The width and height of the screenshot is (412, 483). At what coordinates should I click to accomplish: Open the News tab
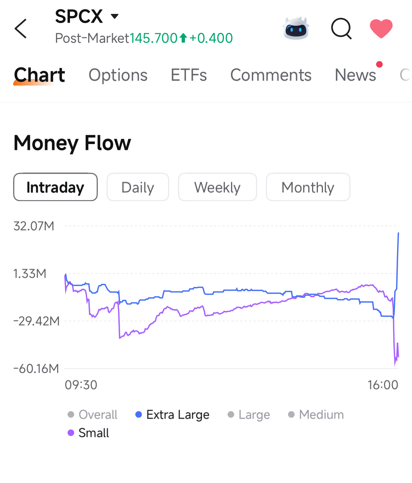pyautogui.click(x=355, y=75)
